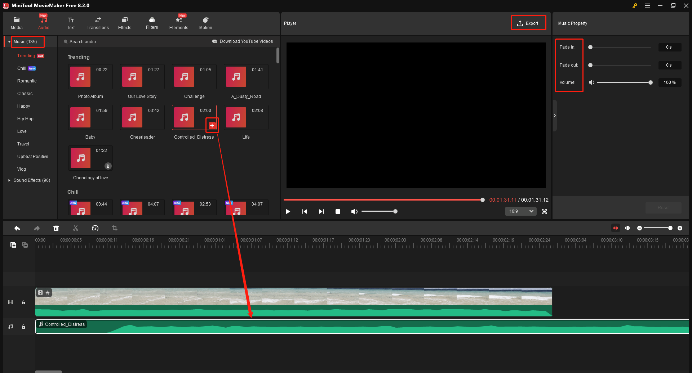Select the Cheerleader track thumbnail

pos(142,117)
